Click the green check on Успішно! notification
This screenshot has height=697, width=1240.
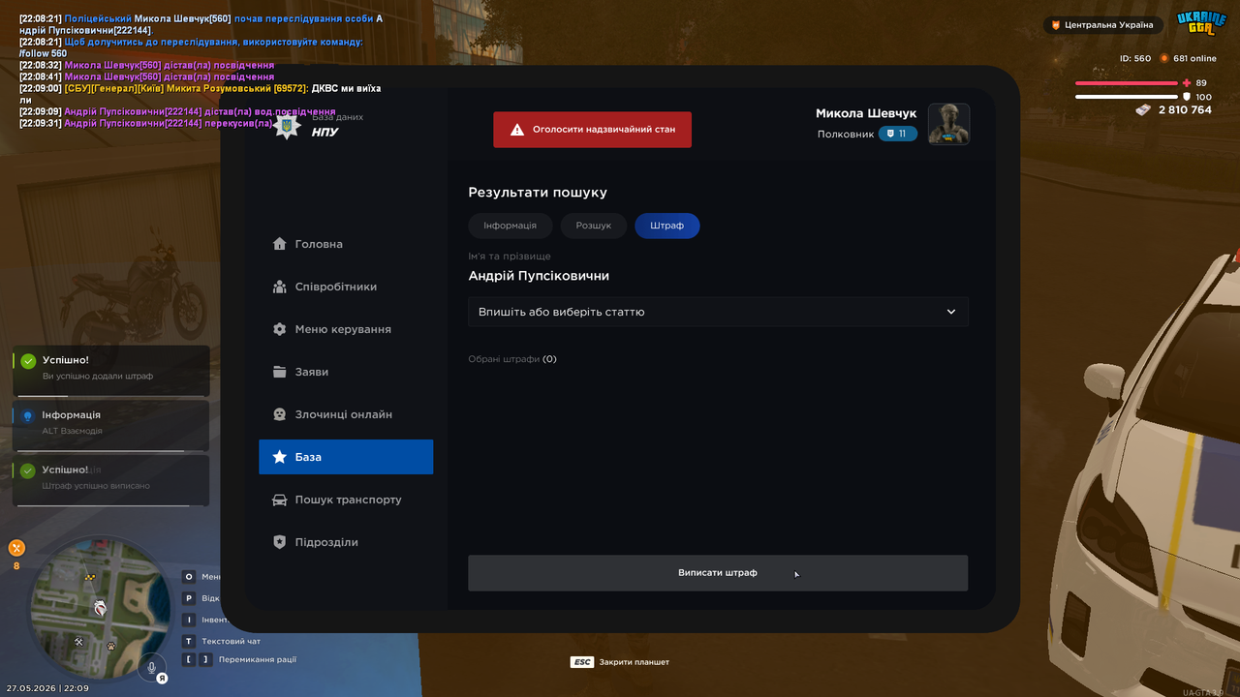click(x=28, y=361)
